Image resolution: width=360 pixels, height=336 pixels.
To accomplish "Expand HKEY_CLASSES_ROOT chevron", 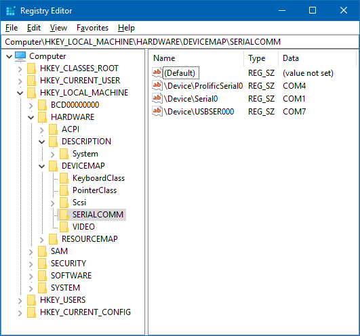I will (x=20, y=69).
